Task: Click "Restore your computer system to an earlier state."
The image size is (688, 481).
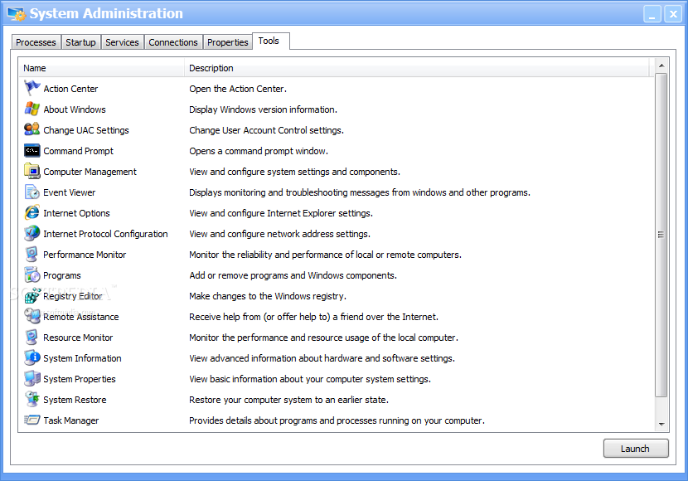Action: pyautogui.click(x=288, y=400)
